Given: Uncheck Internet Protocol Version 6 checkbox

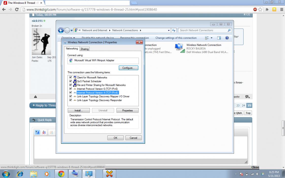Looking at the screenshot, I should tap(71, 89).
